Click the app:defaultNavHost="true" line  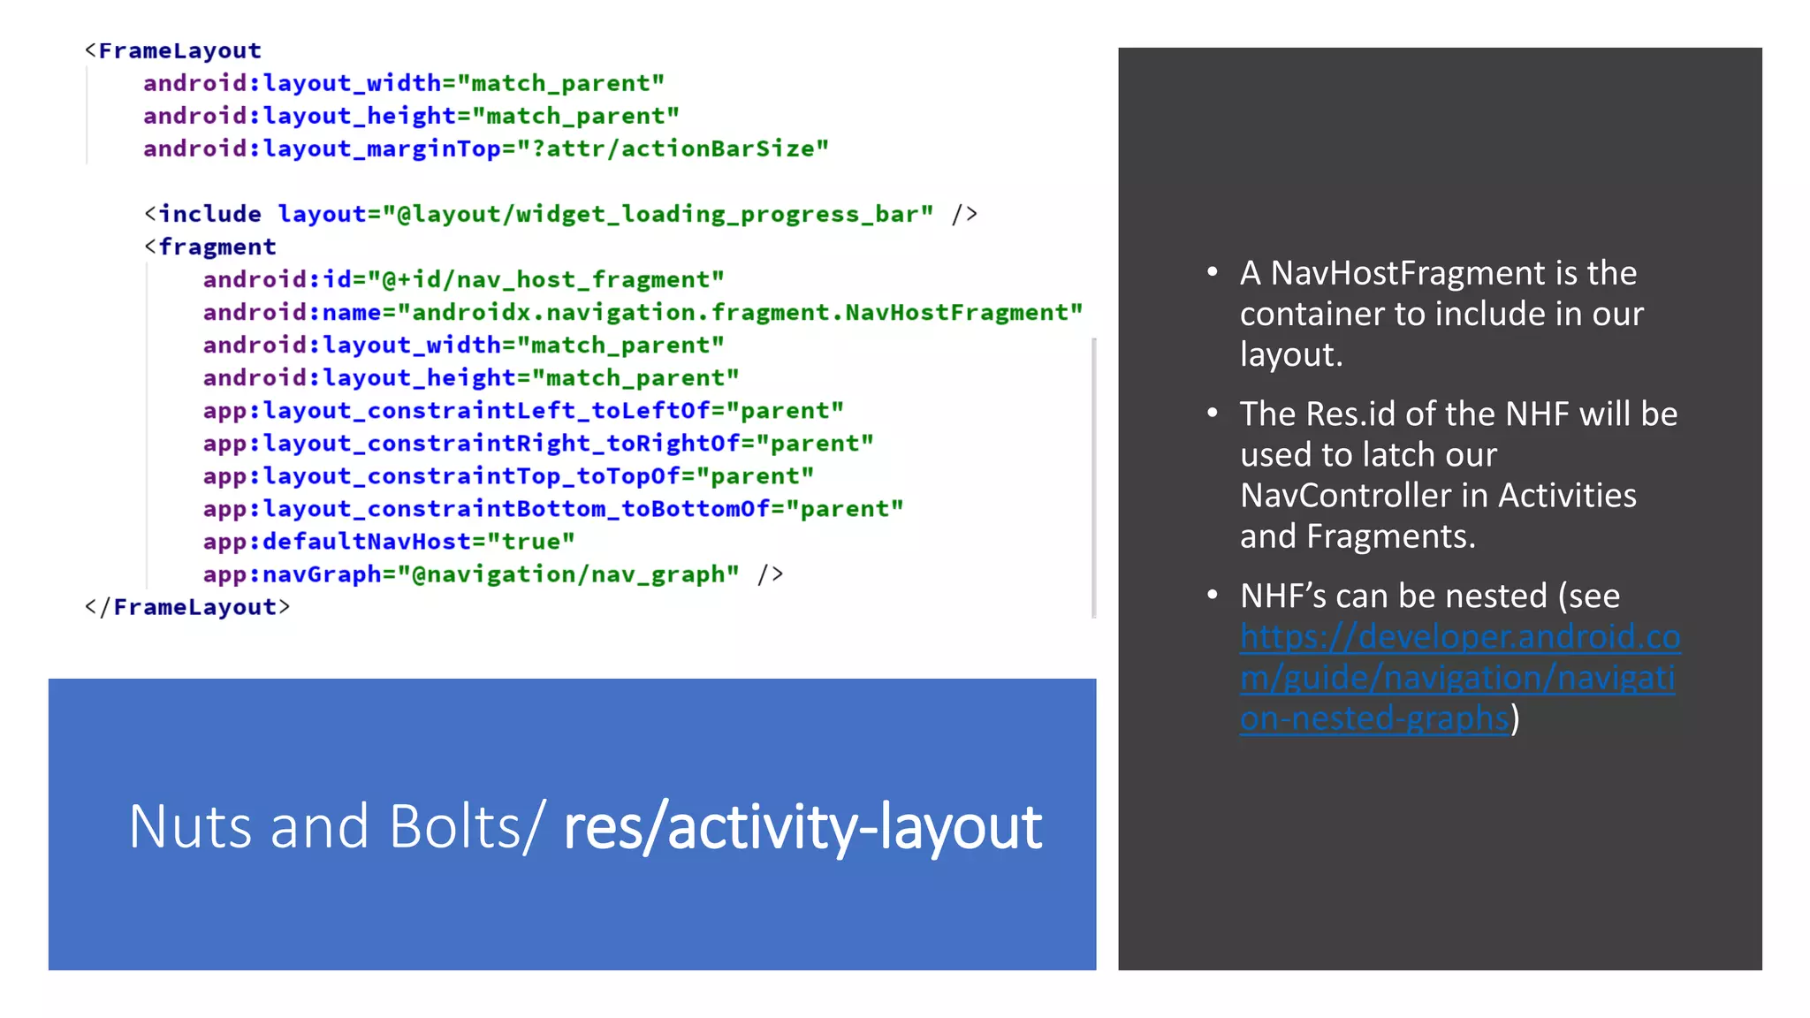pyautogui.click(x=389, y=541)
